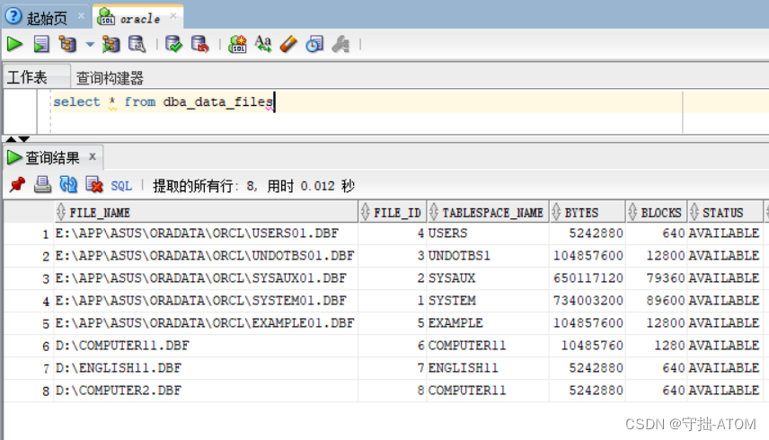Select the 查询结果 tab

tap(52, 158)
